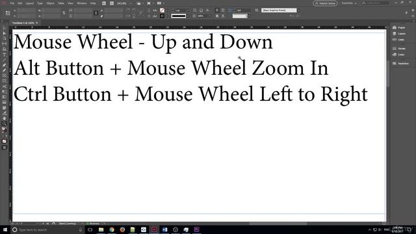Viewport: 416px width, 234px height.
Task: Open the Layers panel
Action: [399, 34]
